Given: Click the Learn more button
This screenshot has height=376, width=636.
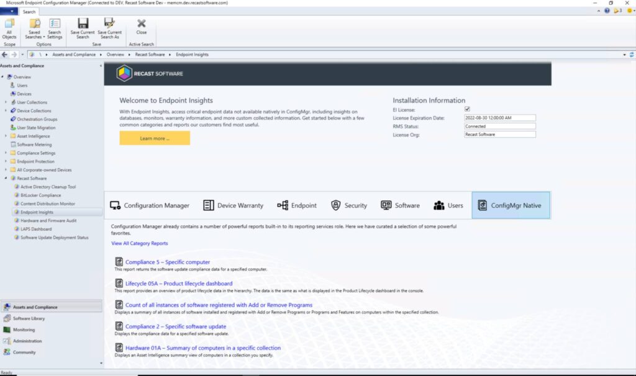Looking at the screenshot, I should (155, 138).
